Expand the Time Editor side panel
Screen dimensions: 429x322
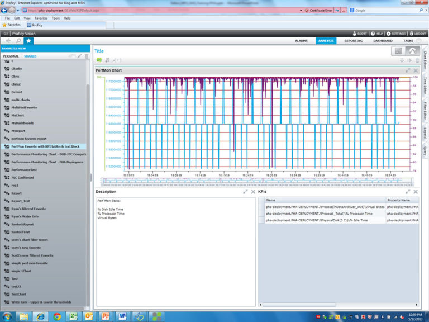click(x=425, y=85)
